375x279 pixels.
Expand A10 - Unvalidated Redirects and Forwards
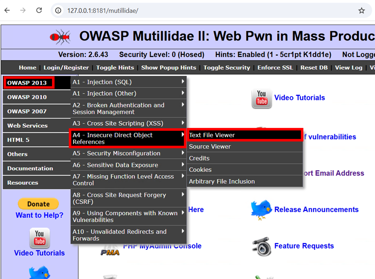click(x=128, y=235)
